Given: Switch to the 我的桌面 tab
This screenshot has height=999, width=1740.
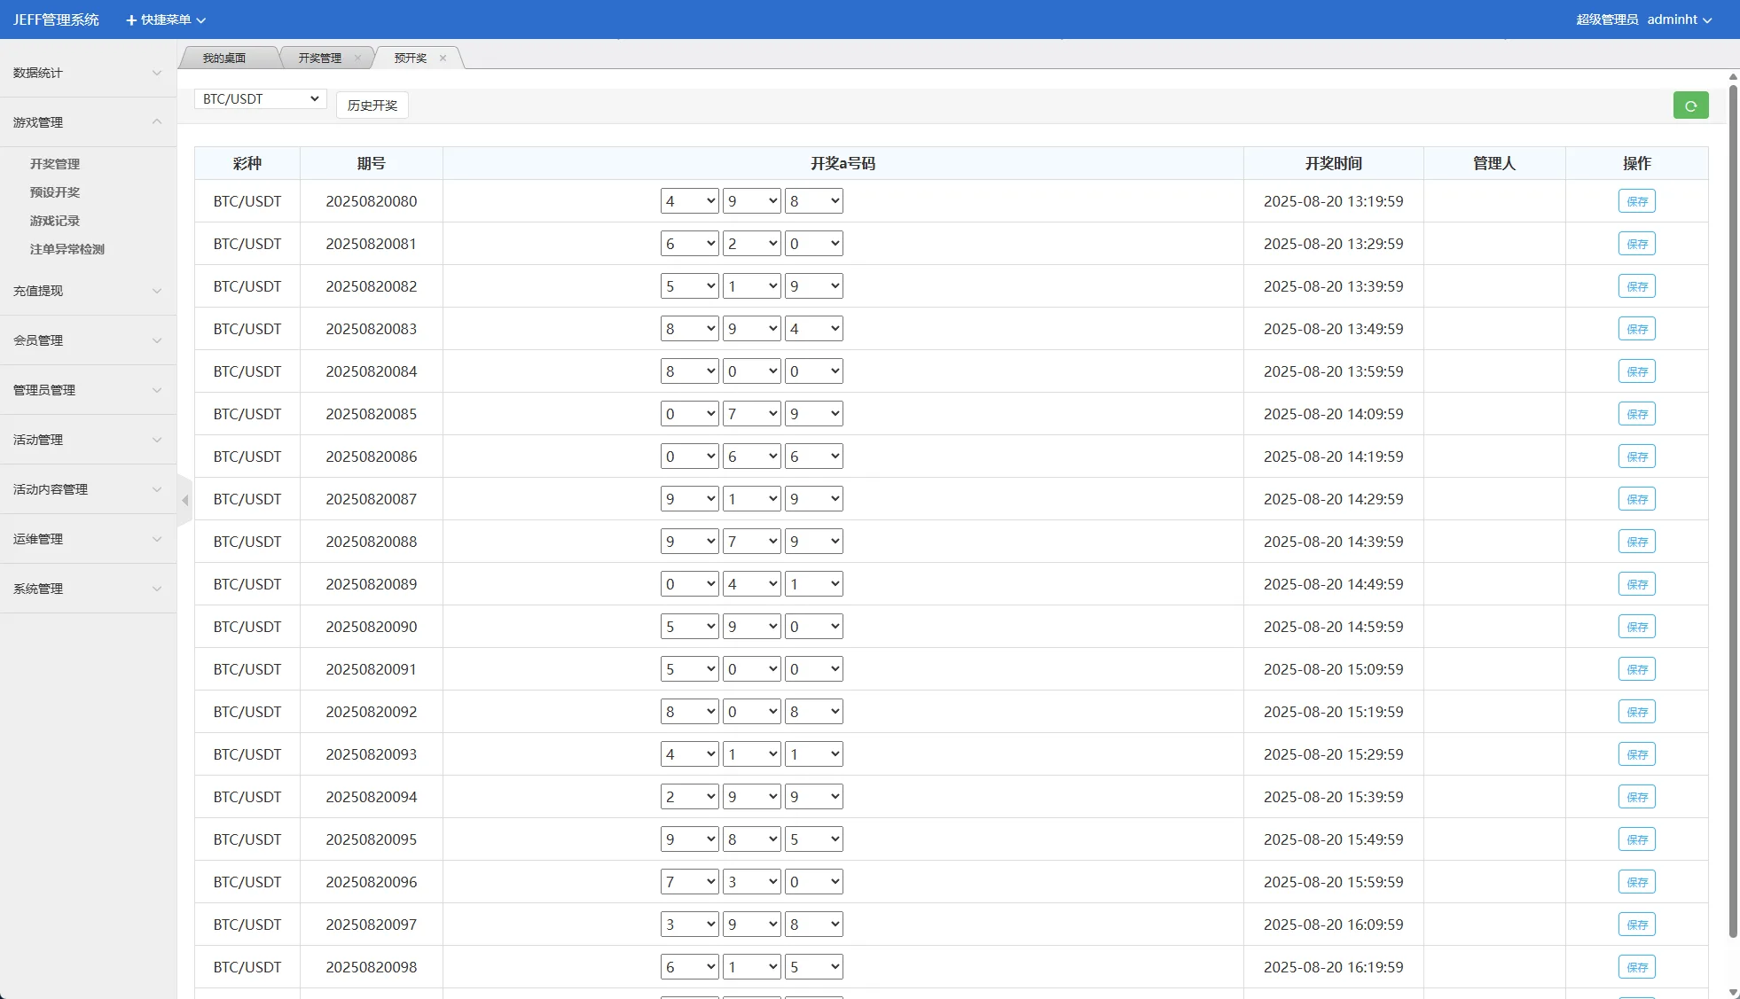Looking at the screenshot, I should 224,59.
